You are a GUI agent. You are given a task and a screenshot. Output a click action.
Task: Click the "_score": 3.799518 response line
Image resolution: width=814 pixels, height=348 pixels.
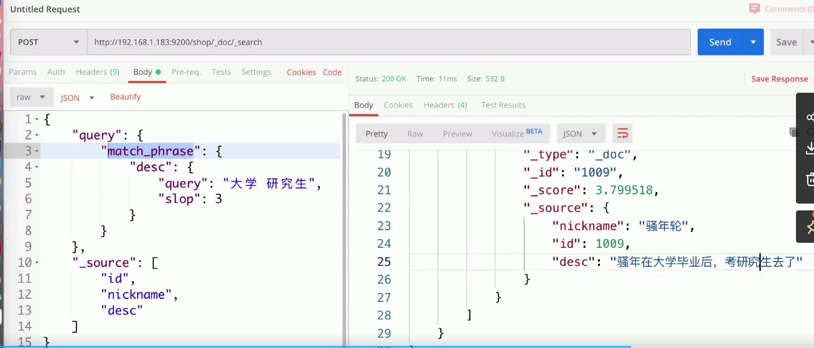pyautogui.click(x=591, y=190)
